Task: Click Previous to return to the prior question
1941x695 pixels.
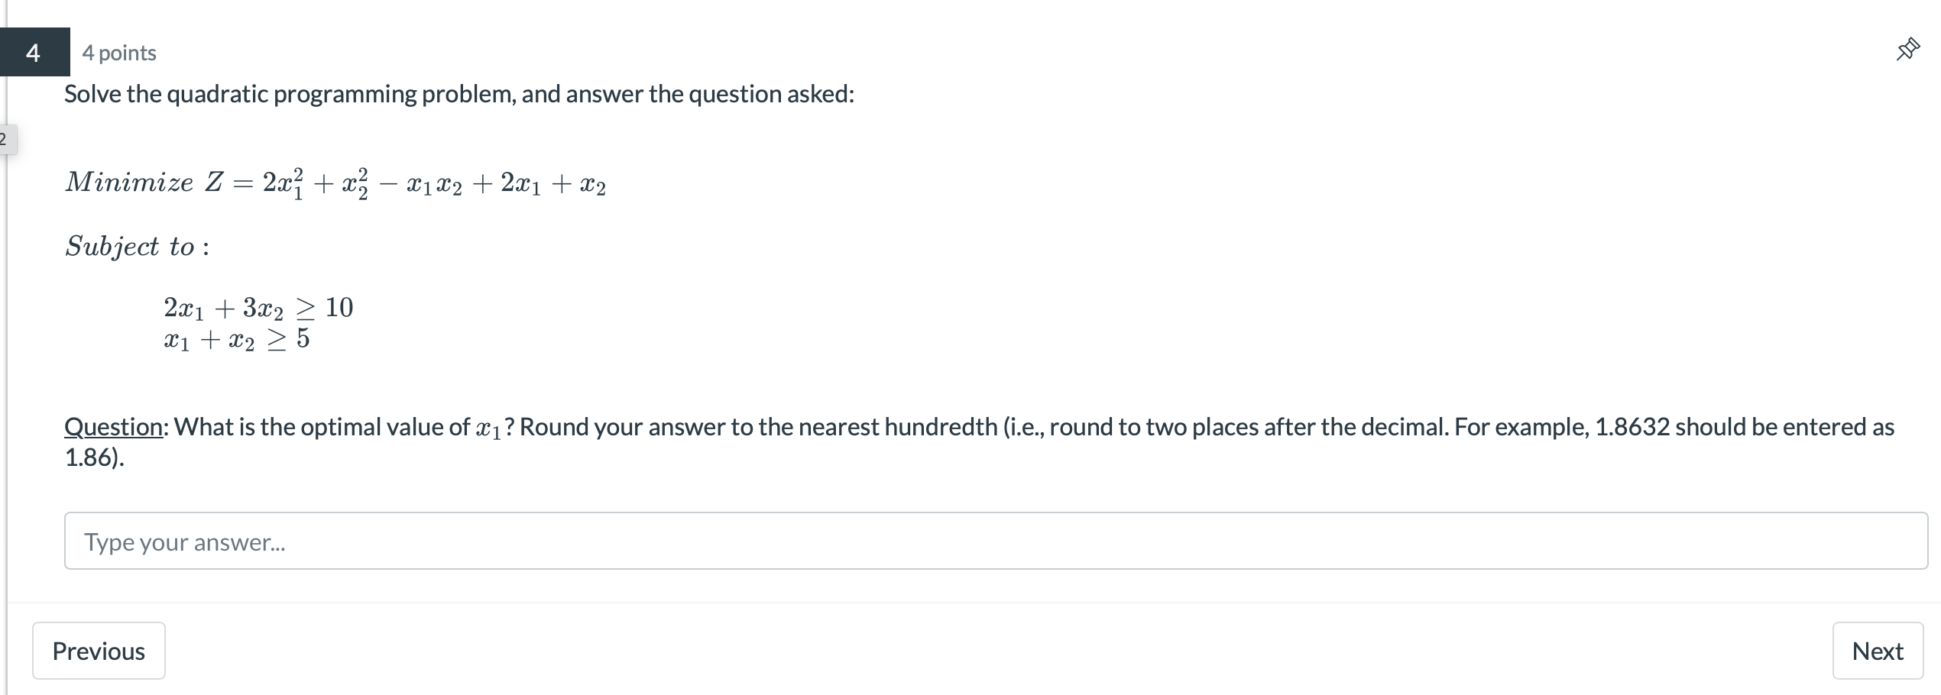Action: tap(98, 651)
